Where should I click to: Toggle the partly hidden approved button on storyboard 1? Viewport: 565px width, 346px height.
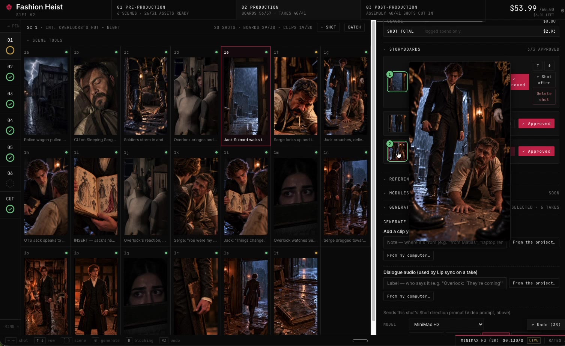(x=520, y=82)
